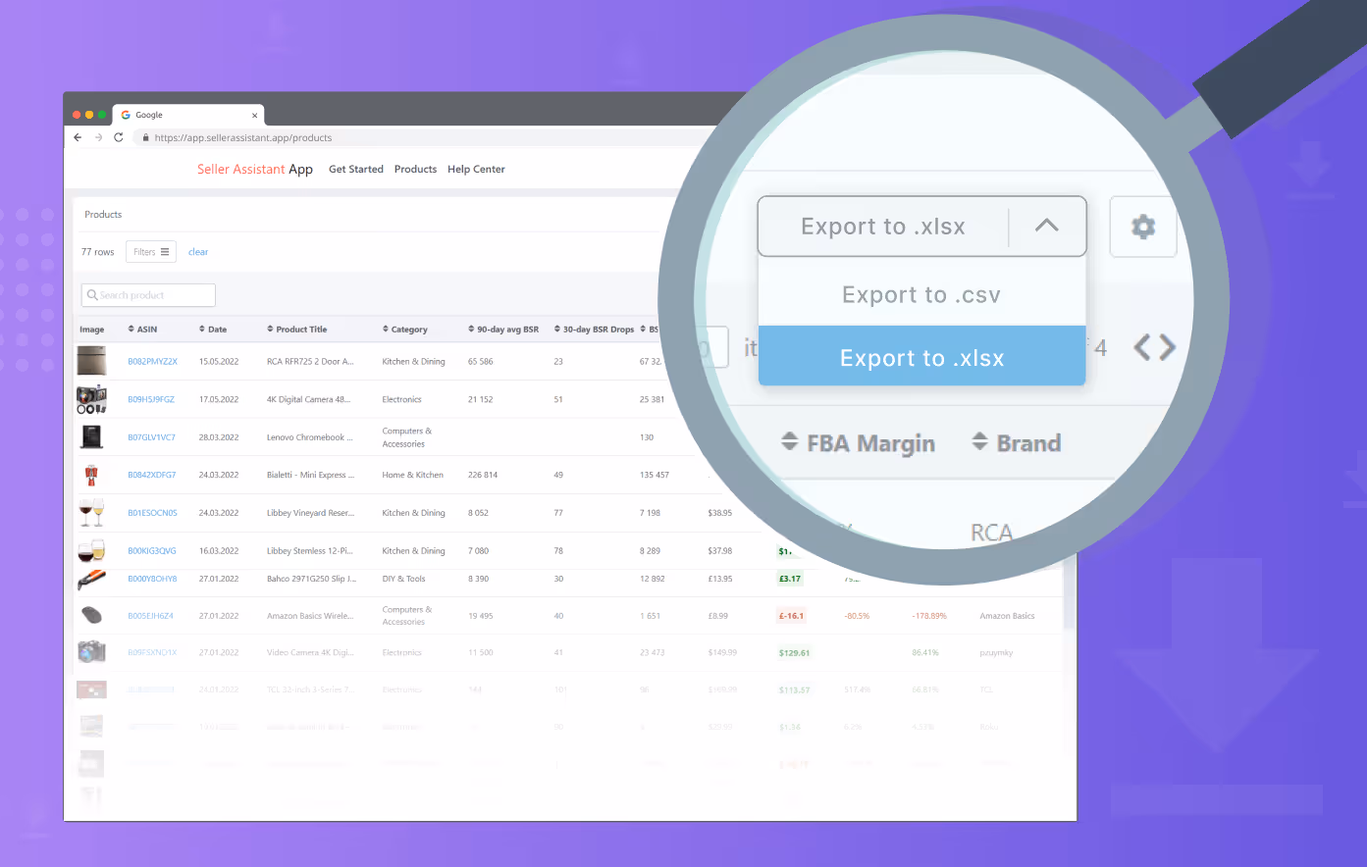Select the 'Bialetti - Mini Express ...' title

310,475
